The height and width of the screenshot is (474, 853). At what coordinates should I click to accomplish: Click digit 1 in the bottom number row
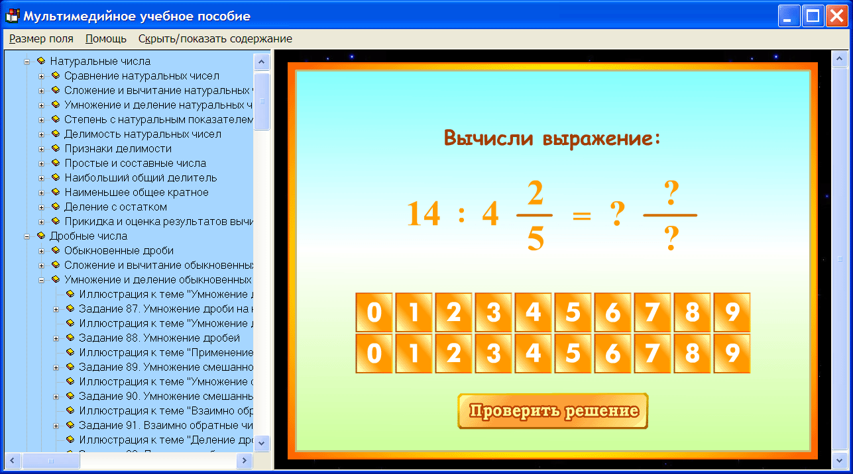coord(414,353)
